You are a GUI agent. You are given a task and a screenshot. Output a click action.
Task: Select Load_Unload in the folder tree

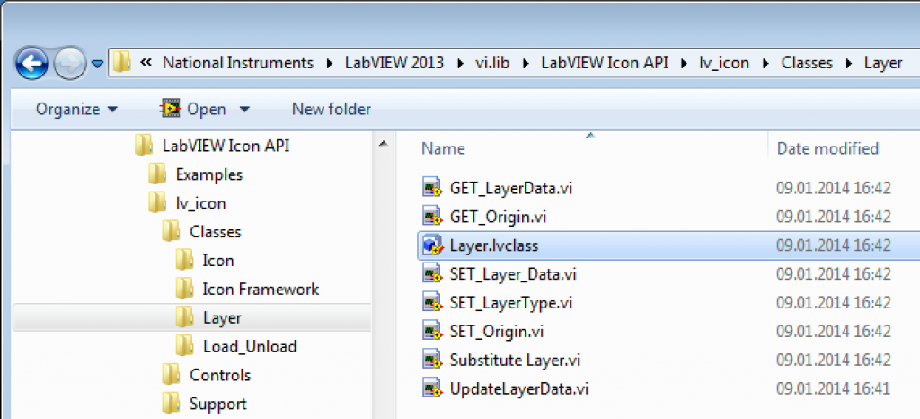(250, 346)
